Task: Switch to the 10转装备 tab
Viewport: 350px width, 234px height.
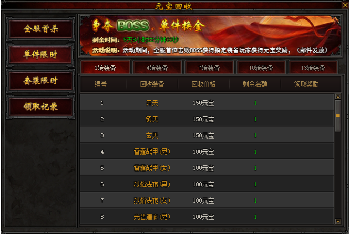Action: 261,68
